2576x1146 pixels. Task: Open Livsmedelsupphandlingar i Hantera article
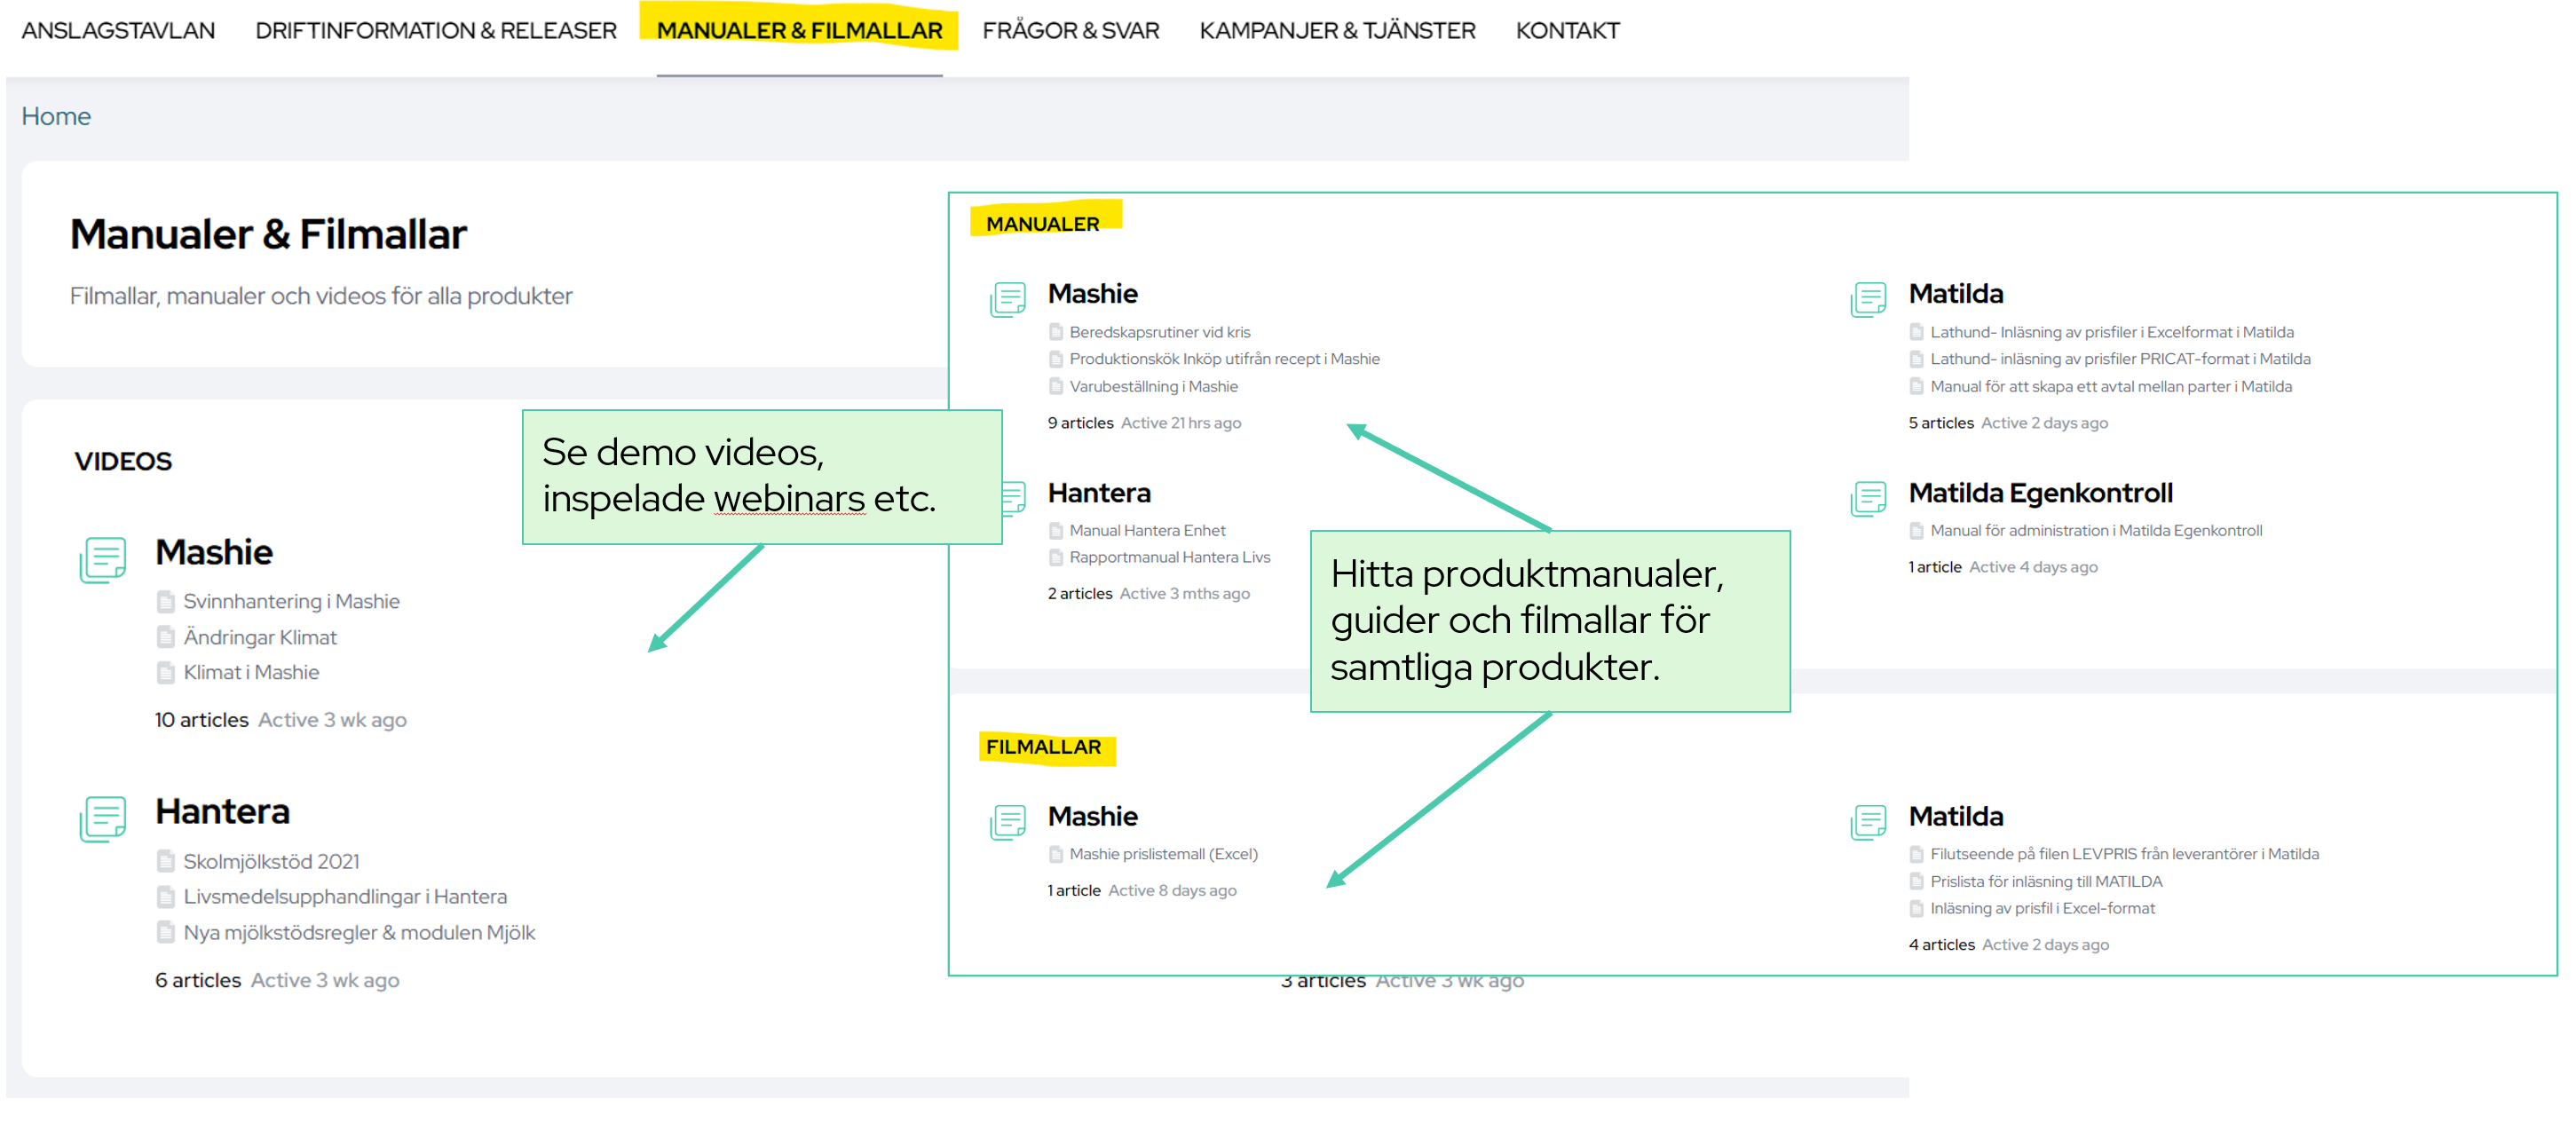[x=345, y=896]
